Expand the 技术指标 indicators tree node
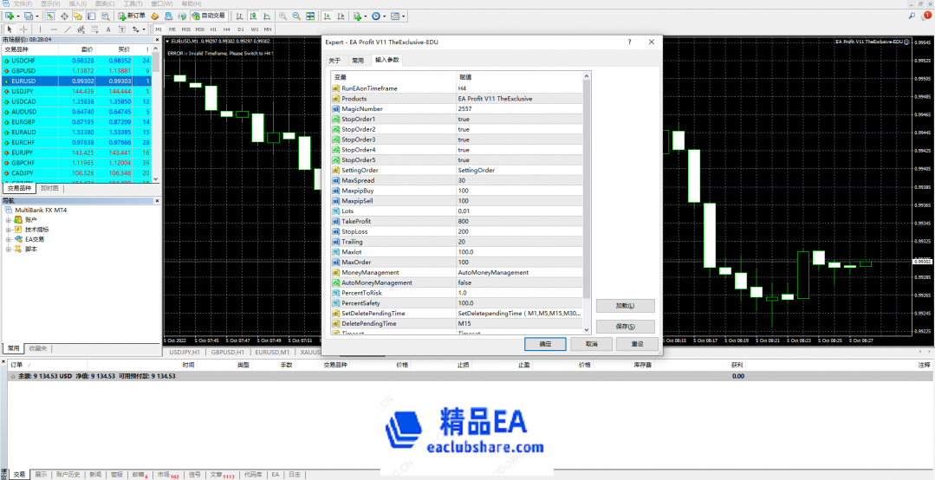Viewport: 935px width, 480px height. (x=9, y=230)
